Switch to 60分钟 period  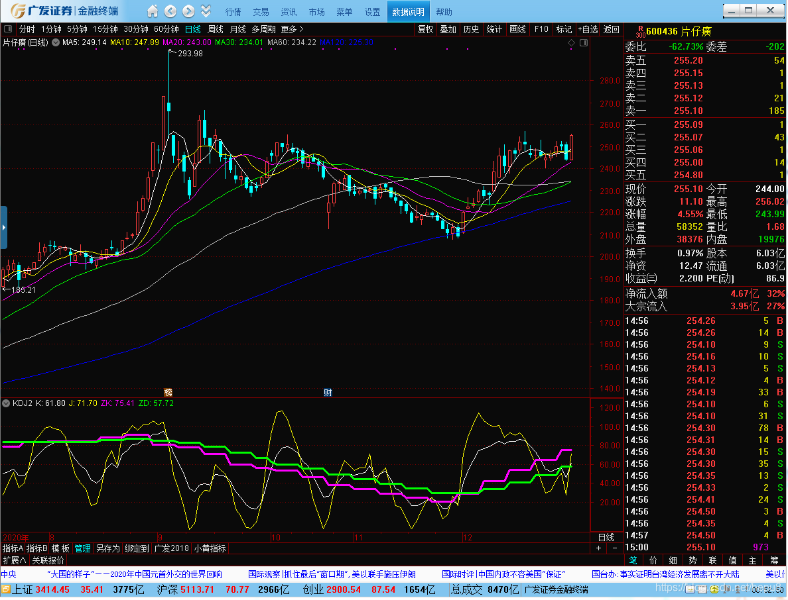pyautogui.click(x=166, y=29)
